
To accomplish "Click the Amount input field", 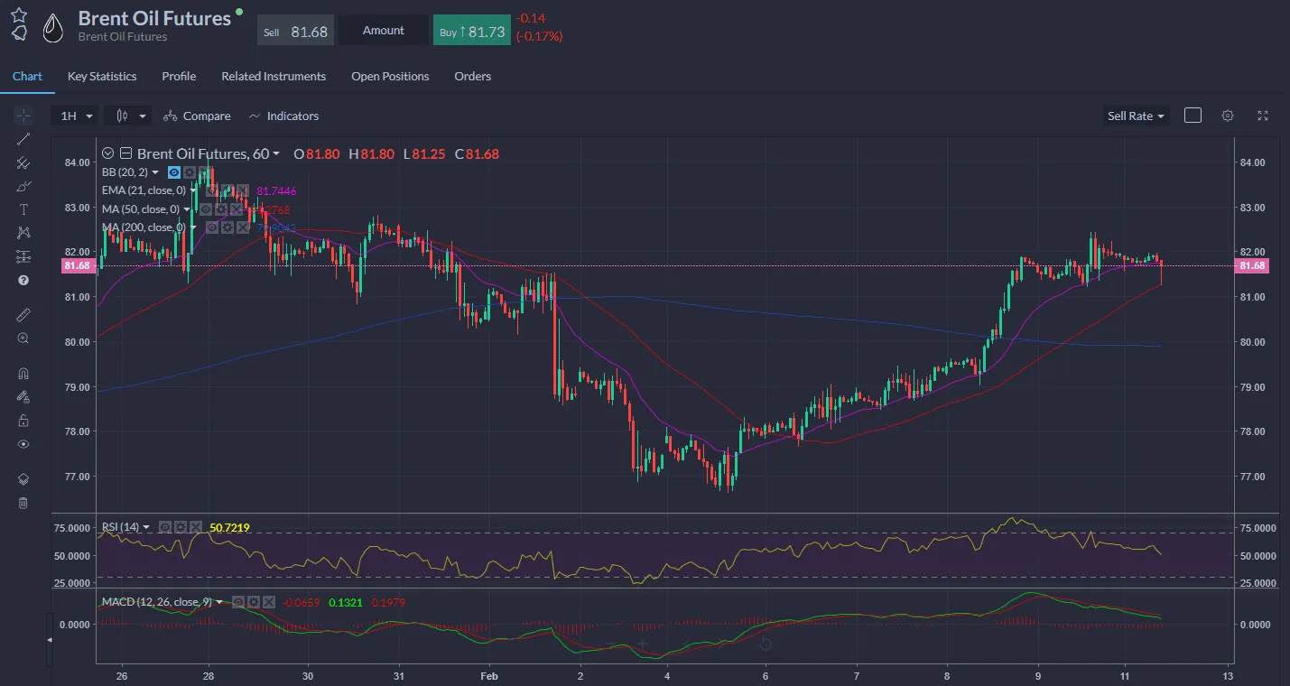I will pyautogui.click(x=384, y=31).
